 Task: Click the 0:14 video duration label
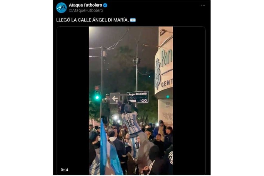[x=64, y=170]
